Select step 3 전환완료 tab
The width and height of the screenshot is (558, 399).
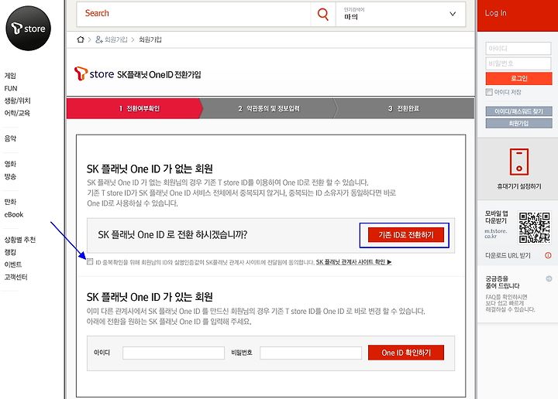click(405, 108)
